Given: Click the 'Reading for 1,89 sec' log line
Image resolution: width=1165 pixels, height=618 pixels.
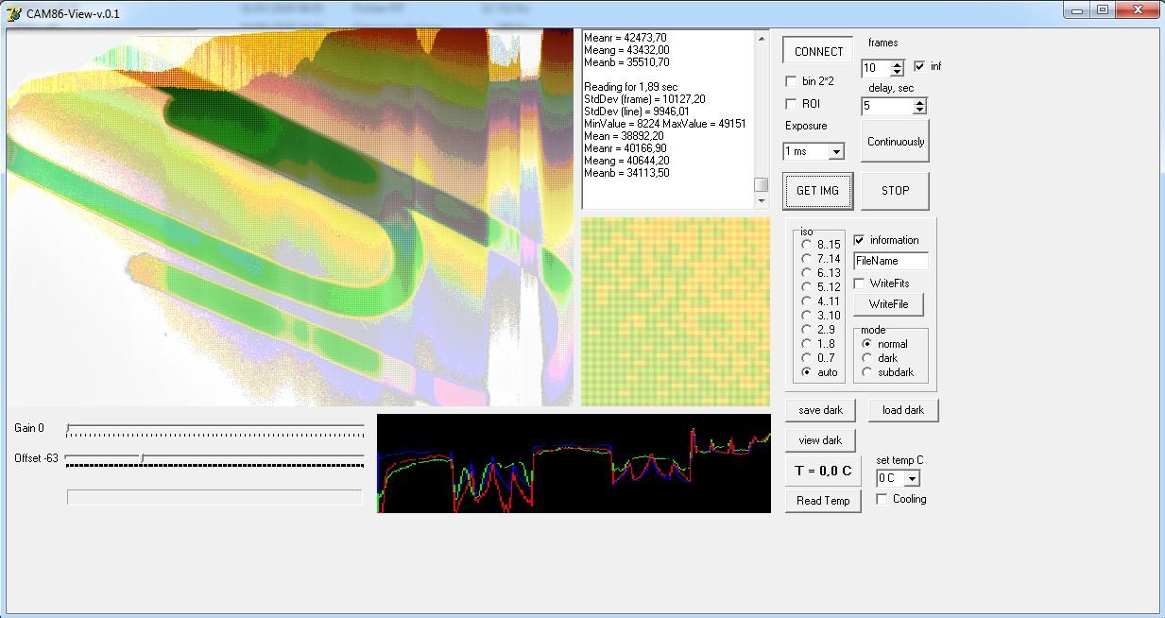Looking at the screenshot, I should click(x=630, y=87).
